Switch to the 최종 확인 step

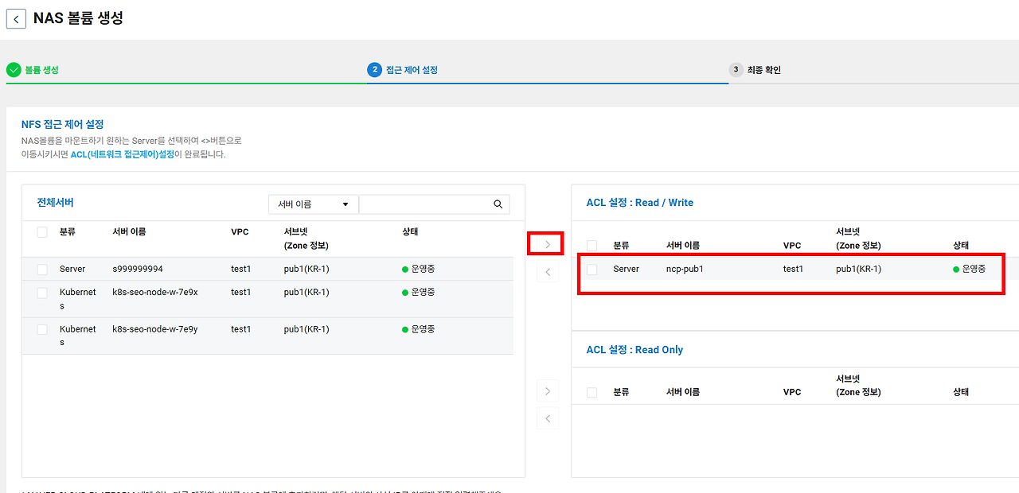point(764,70)
